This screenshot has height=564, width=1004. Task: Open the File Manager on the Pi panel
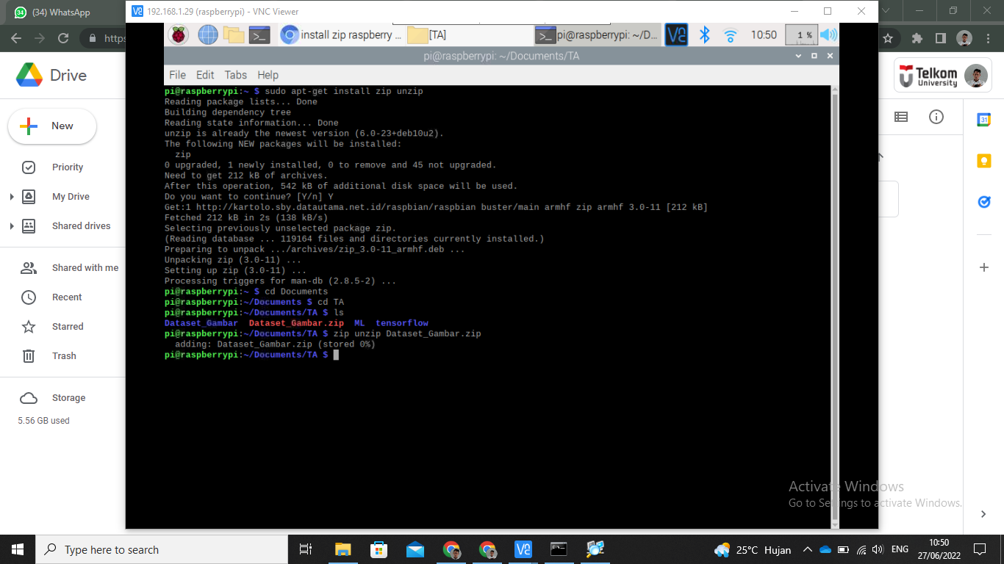point(234,35)
